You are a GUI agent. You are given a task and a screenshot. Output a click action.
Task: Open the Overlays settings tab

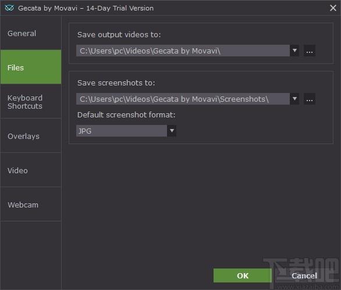[31, 136]
